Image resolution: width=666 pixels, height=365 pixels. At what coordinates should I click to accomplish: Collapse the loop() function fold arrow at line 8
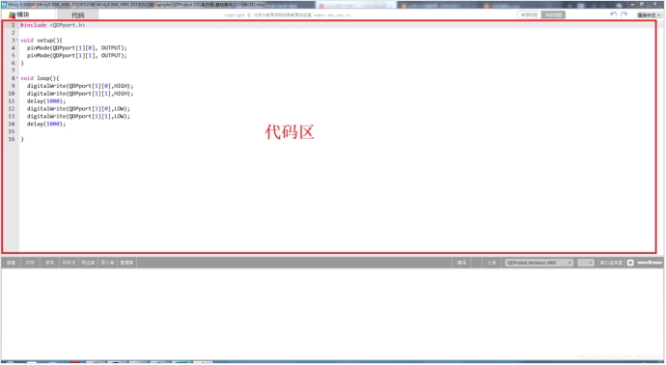point(17,78)
